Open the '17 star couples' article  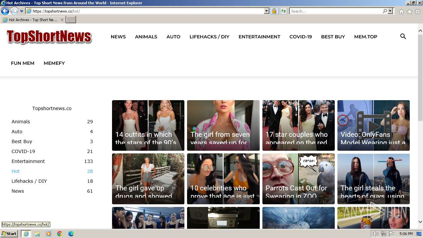pos(298,125)
